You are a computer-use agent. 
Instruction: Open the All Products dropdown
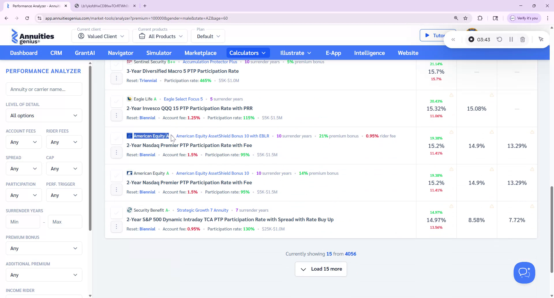160,36
